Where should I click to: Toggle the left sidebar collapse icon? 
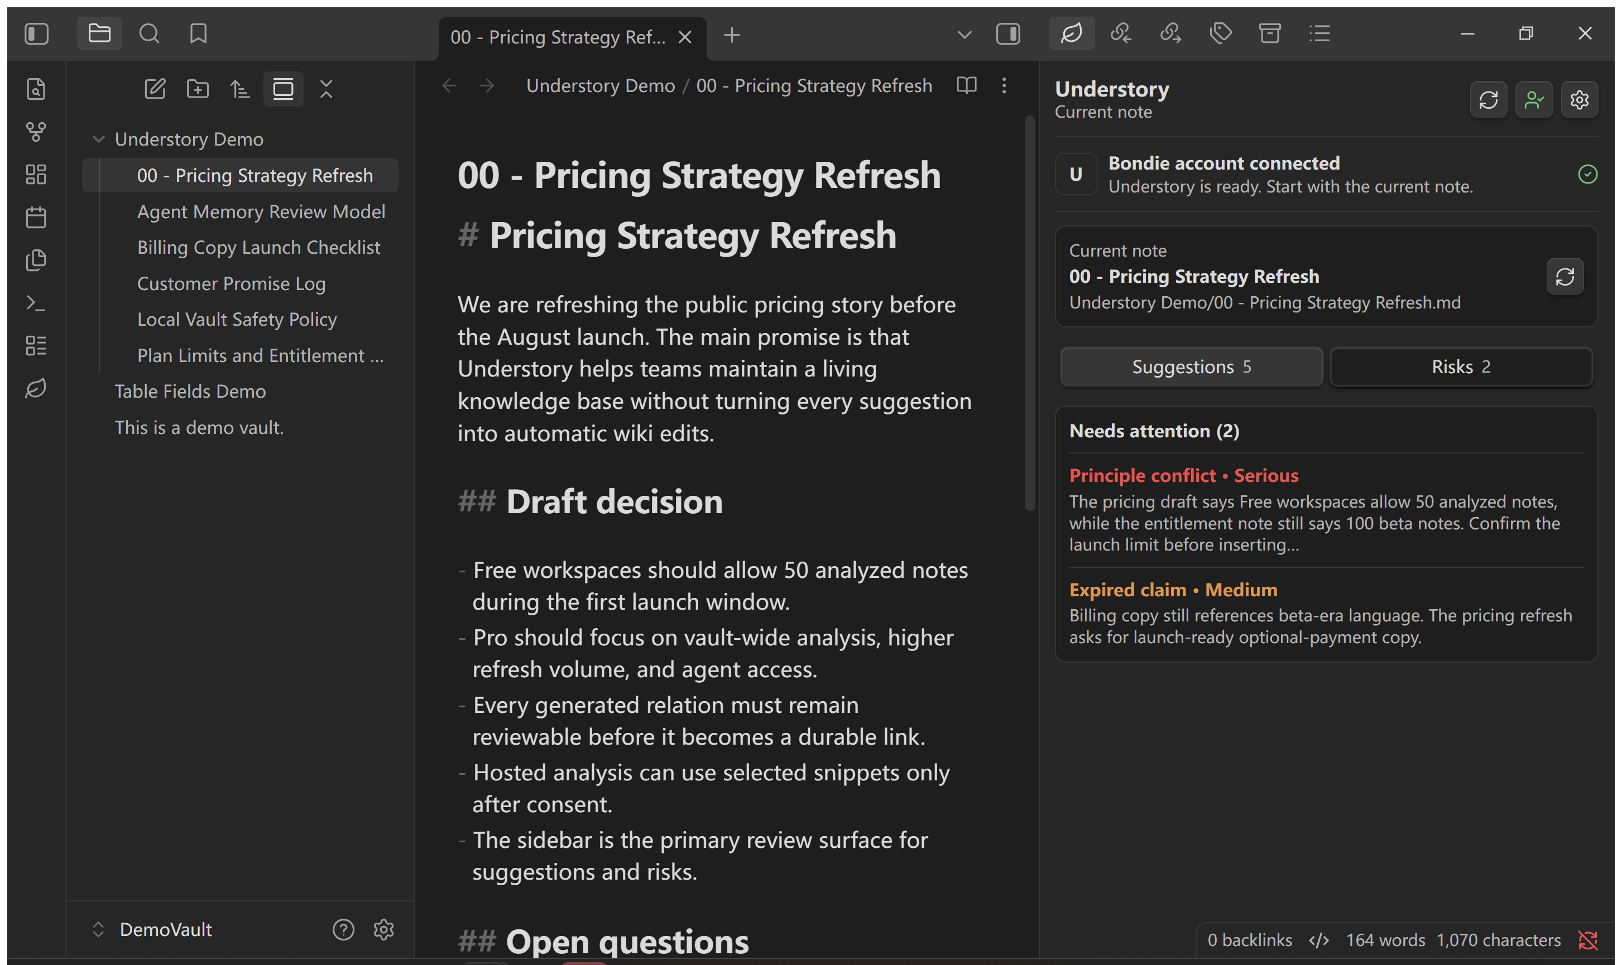tap(36, 34)
